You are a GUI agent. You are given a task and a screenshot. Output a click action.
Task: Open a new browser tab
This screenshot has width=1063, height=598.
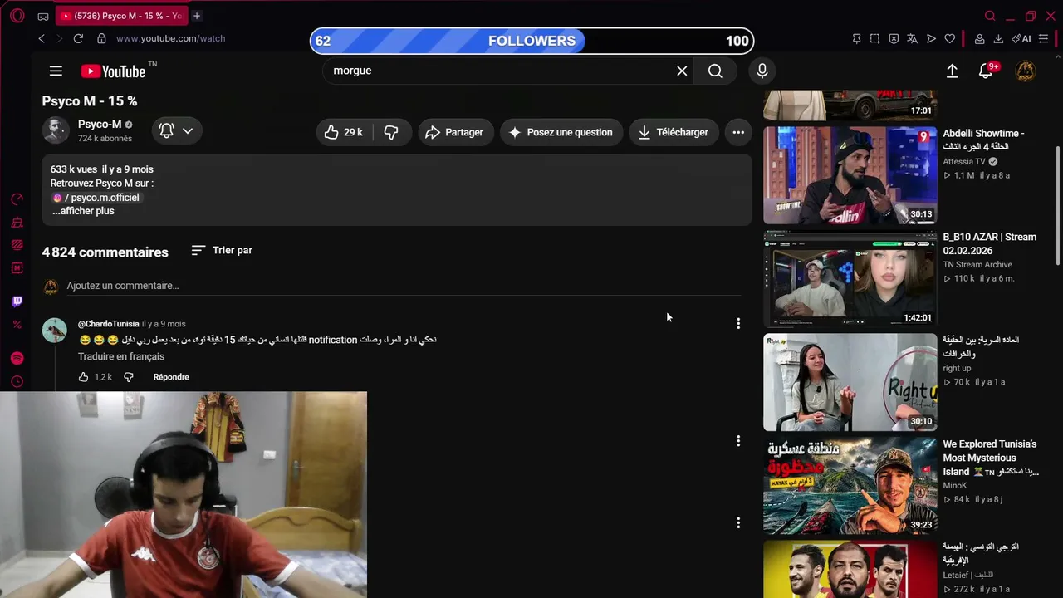click(x=197, y=16)
